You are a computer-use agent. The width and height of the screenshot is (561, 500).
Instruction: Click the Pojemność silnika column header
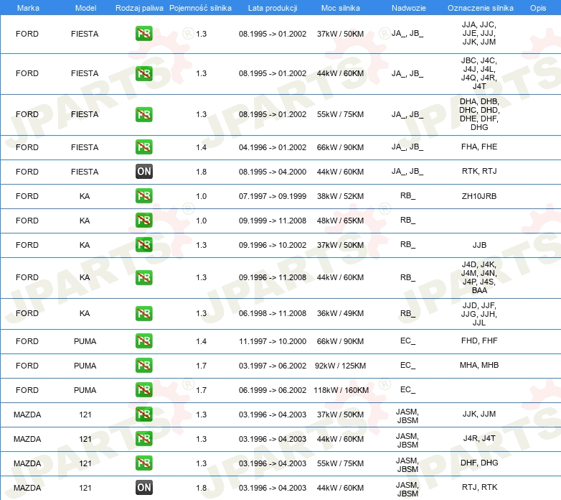[x=200, y=8]
